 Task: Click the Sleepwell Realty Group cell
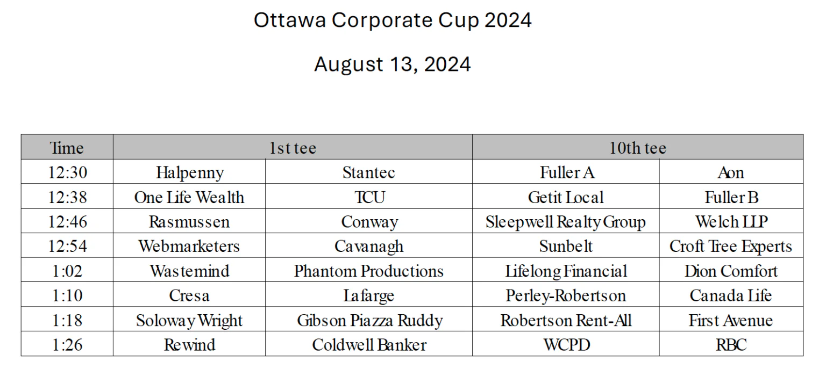point(566,222)
